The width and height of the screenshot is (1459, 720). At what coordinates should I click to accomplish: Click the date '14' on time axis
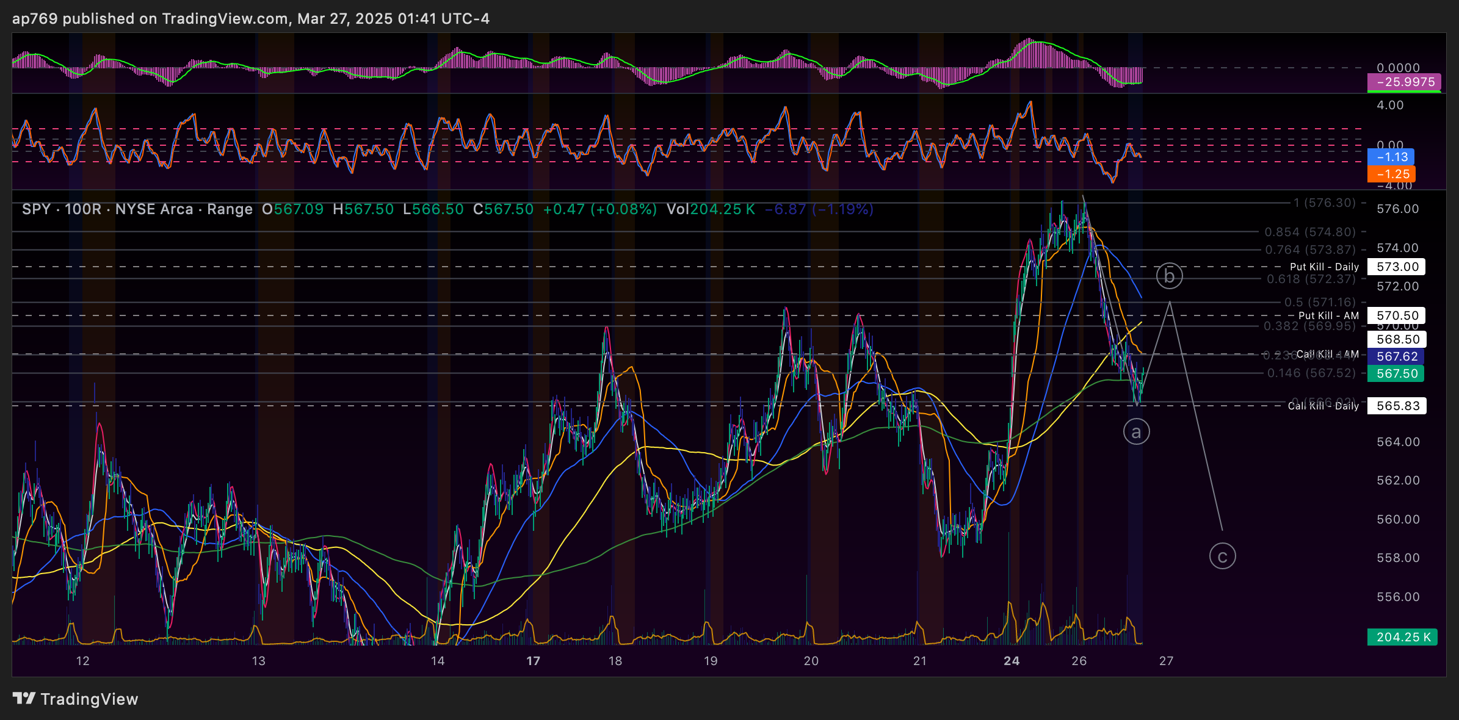[x=438, y=661]
